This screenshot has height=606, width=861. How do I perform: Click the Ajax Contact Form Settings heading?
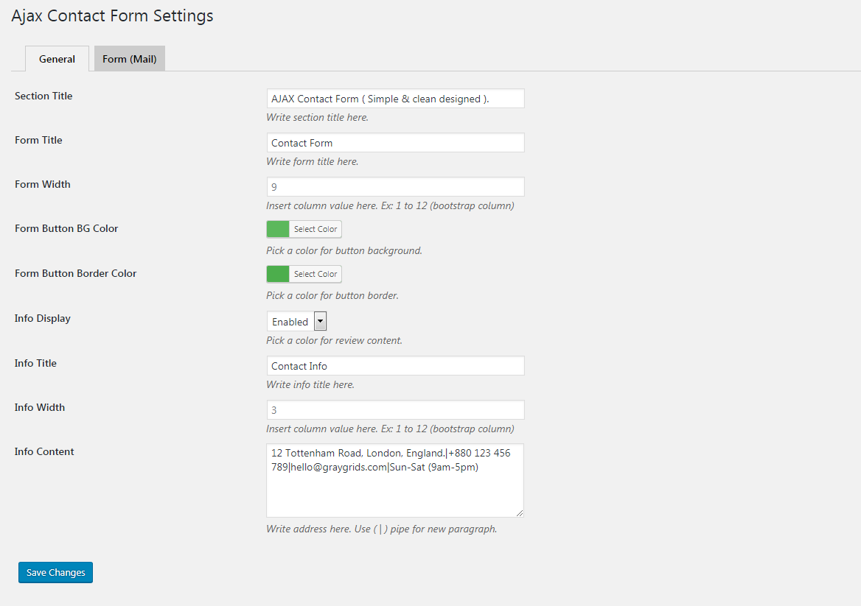pyautogui.click(x=112, y=15)
